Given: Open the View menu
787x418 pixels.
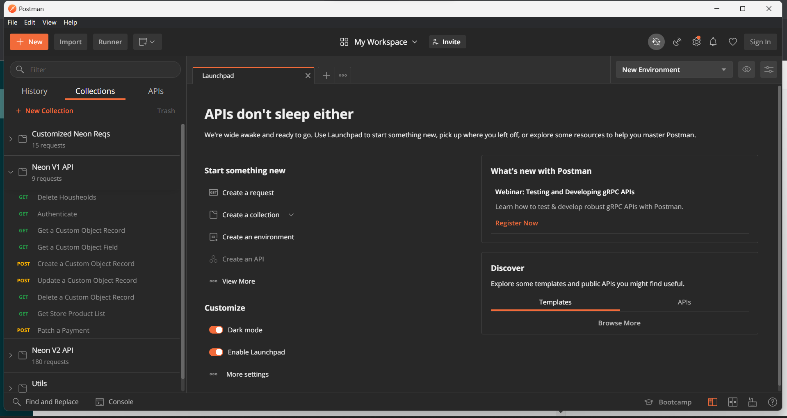Looking at the screenshot, I should tap(49, 23).
